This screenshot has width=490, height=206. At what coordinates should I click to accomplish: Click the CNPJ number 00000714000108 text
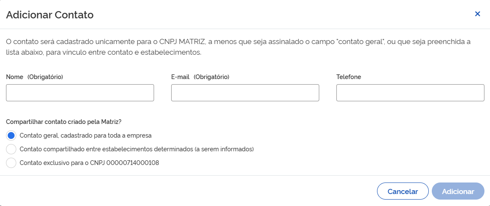[x=133, y=163]
